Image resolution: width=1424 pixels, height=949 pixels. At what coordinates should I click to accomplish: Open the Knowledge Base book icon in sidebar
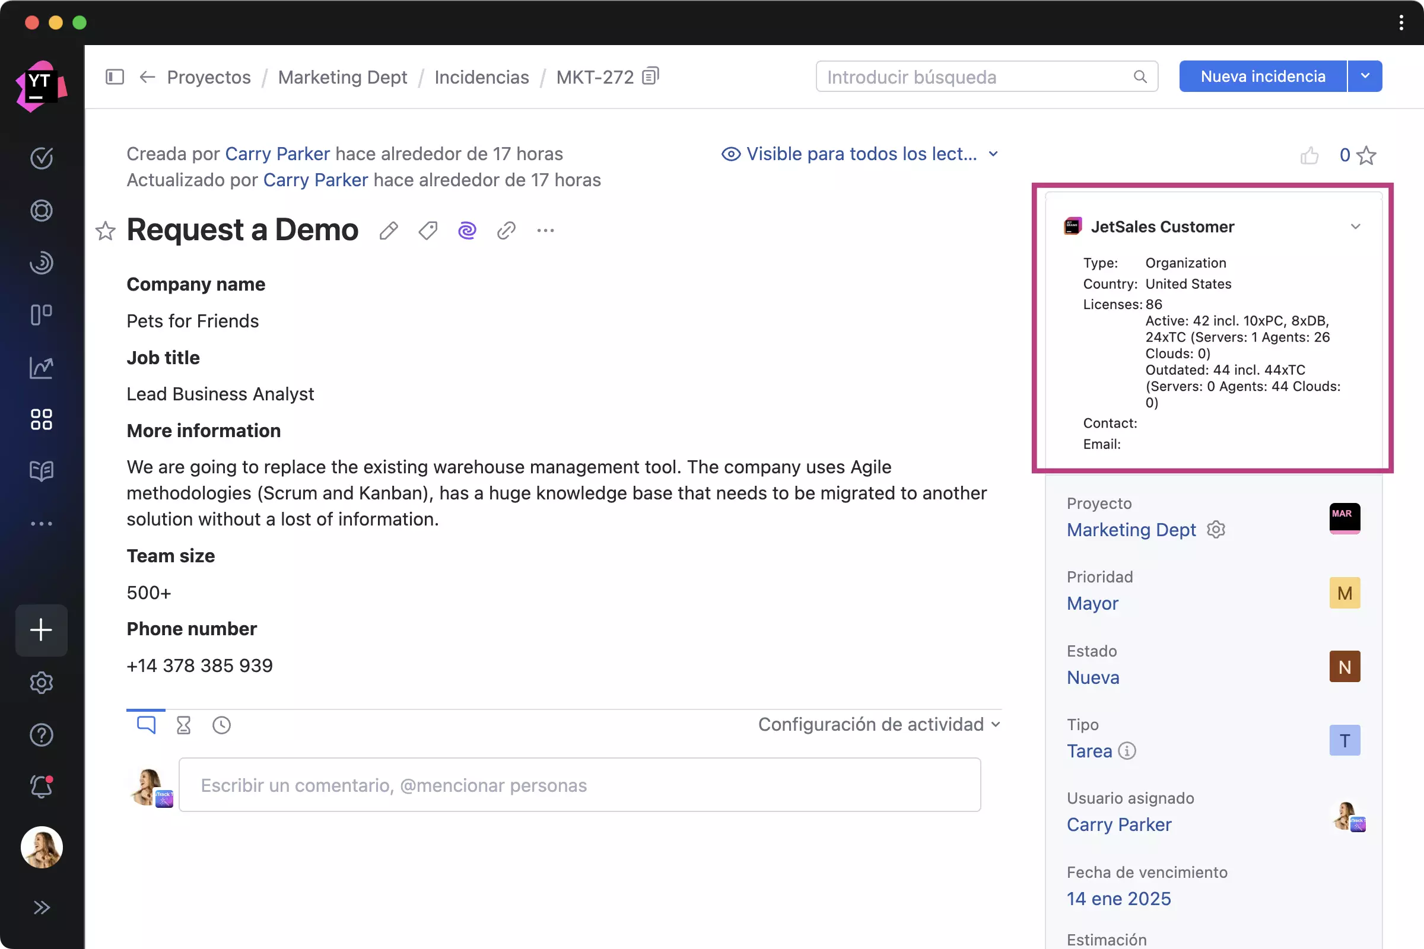[41, 471]
